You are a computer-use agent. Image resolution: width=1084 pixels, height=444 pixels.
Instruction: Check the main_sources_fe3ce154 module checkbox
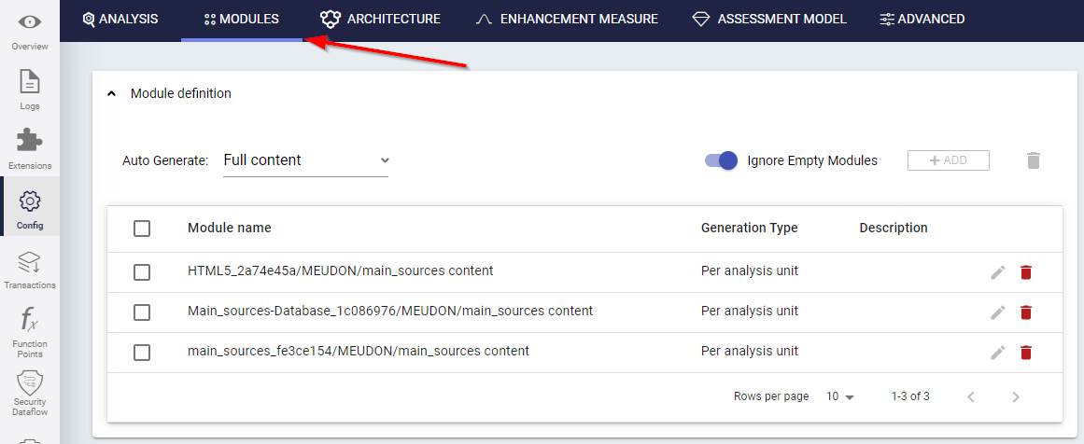[x=142, y=353]
